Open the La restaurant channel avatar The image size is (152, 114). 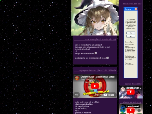pyautogui.click(x=123, y=108)
